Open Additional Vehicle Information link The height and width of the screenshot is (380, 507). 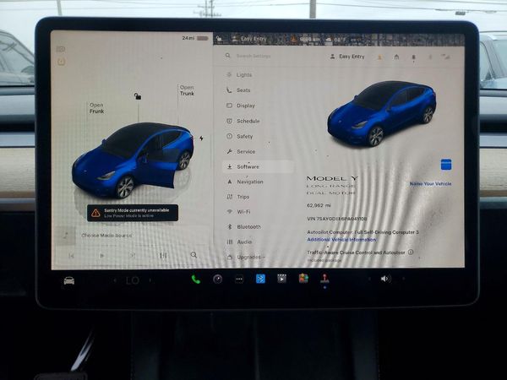[341, 240]
